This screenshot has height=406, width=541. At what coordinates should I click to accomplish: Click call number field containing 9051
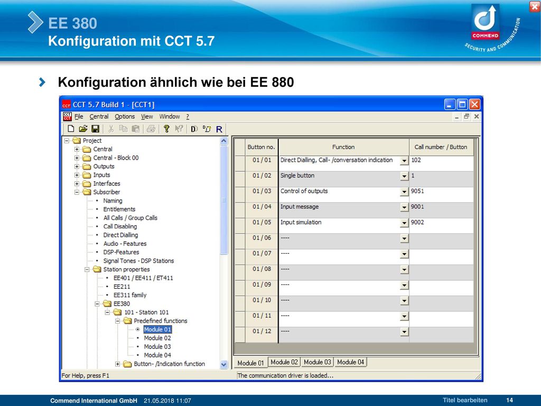pyautogui.click(x=441, y=194)
